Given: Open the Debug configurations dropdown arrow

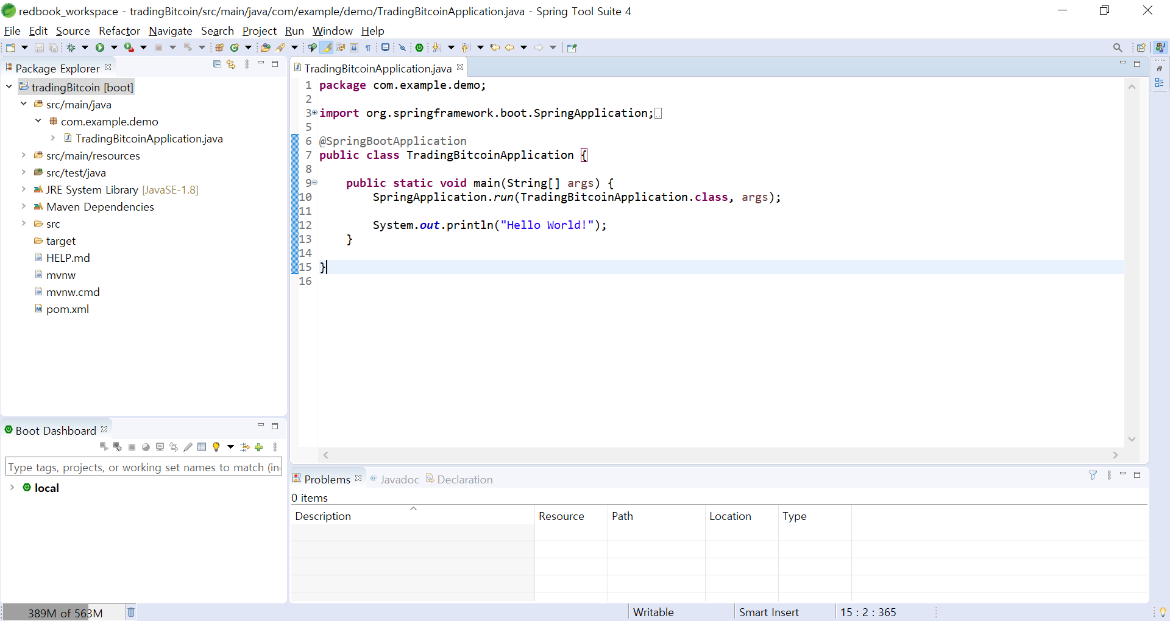Looking at the screenshot, I should click(85, 47).
